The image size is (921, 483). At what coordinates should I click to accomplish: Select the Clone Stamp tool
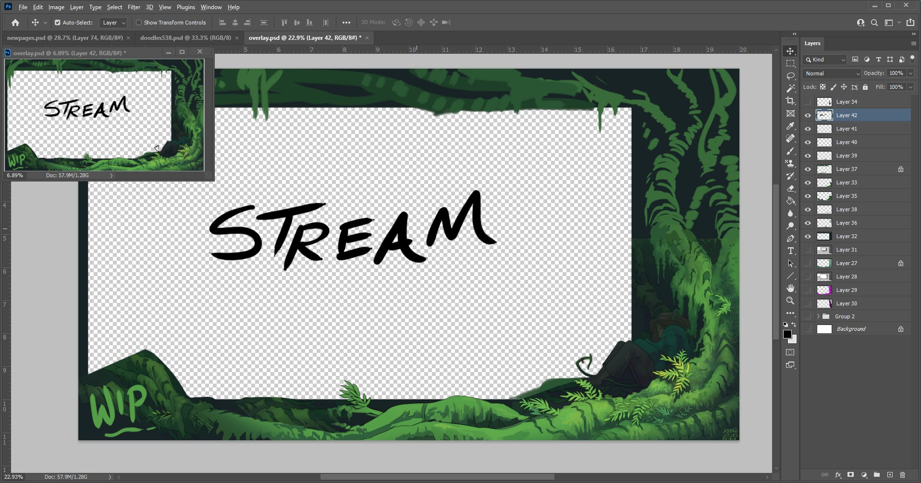pyautogui.click(x=790, y=163)
